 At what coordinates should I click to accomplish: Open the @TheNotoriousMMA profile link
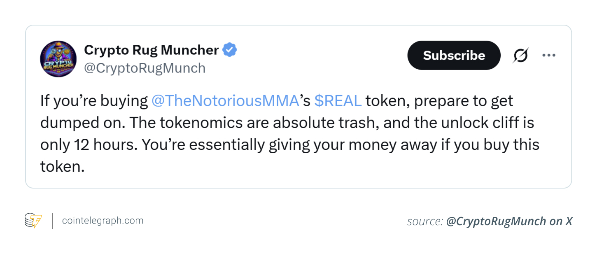pyautogui.click(x=226, y=100)
